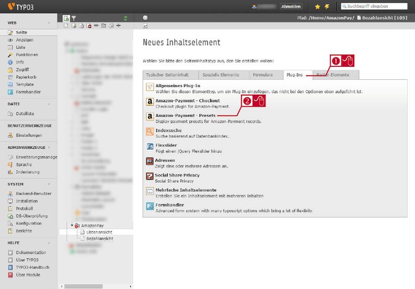Focus the Suchbegriff eingeben search field
This screenshot has width=415, height=289.
point(374,6)
